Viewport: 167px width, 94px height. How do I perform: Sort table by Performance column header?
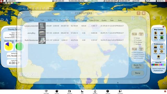pyautogui.click(x=65, y=20)
